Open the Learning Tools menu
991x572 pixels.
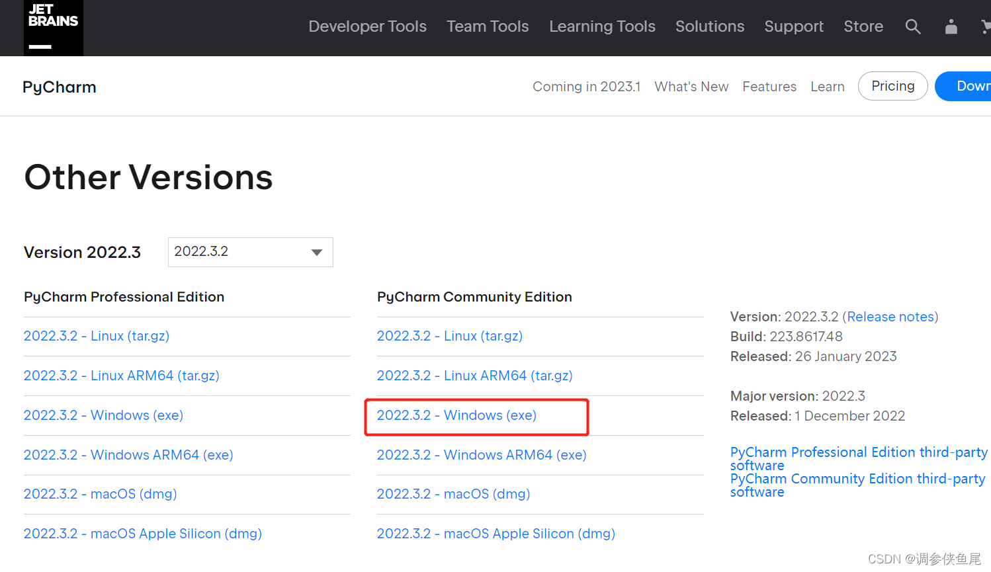pos(602,26)
